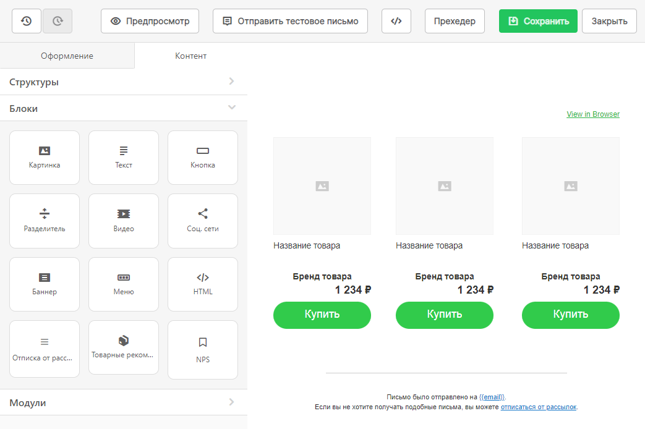This screenshot has width=645, height=429.
Task: Expand the Модули section
Action: click(124, 402)
